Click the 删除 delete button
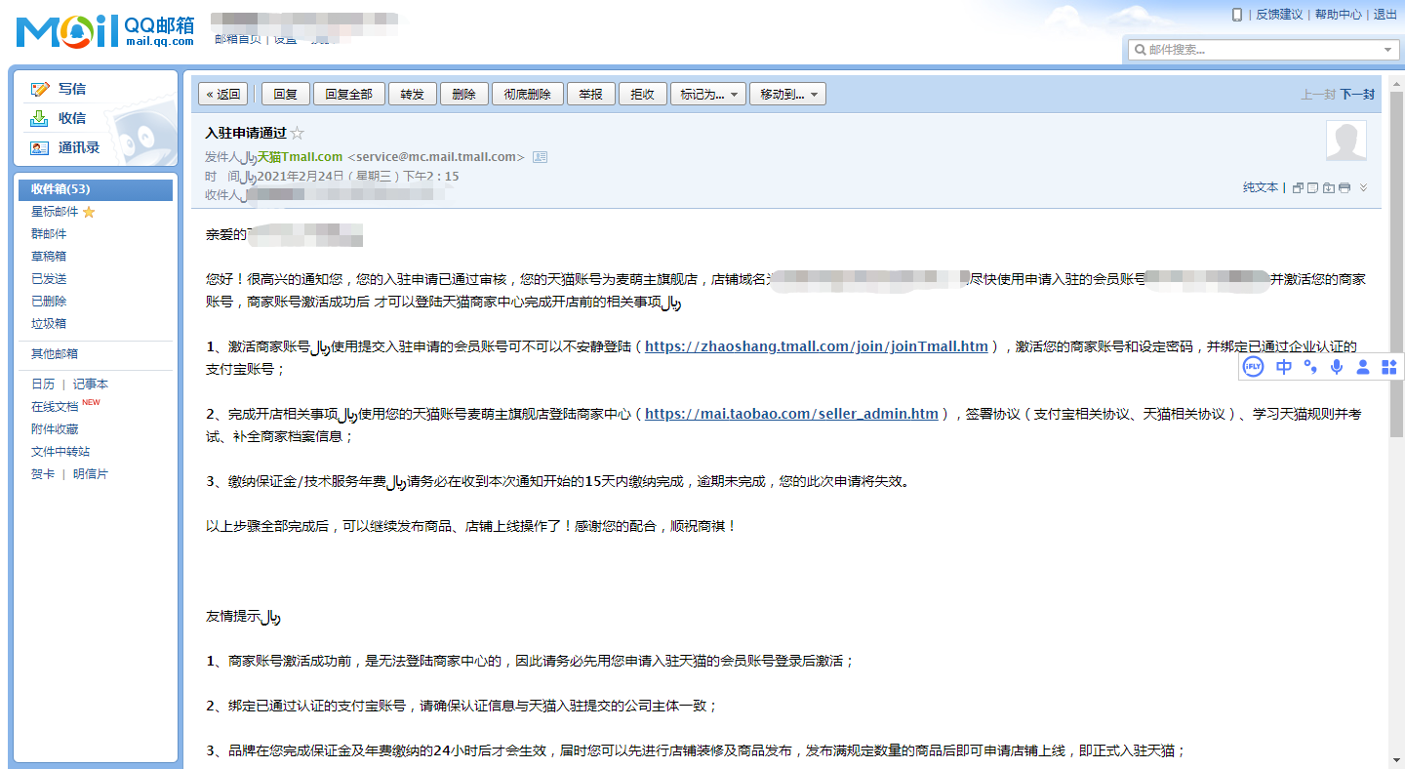 click(464, 94)
